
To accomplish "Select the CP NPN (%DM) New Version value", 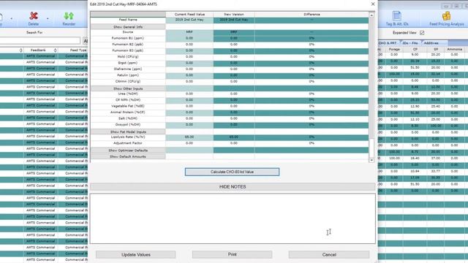I will 234,100.
